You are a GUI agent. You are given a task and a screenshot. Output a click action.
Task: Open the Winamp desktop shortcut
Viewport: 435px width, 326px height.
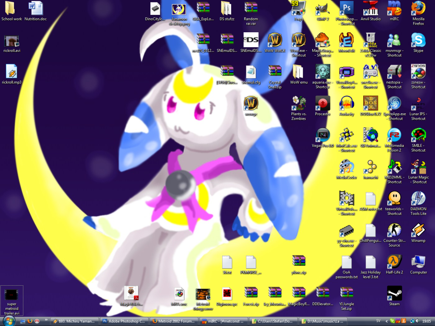pyautogui.click(x=418, y=230)
